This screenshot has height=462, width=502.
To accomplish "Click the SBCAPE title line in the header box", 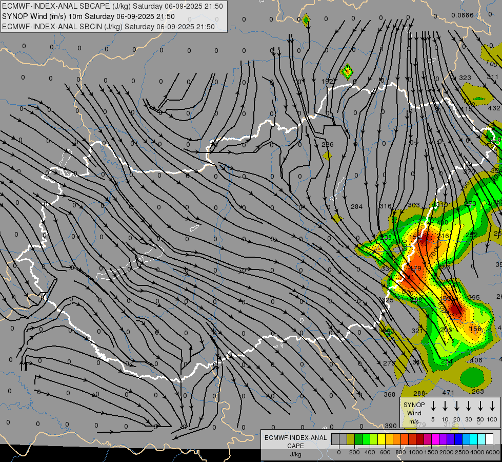I will tap(112, 6).
